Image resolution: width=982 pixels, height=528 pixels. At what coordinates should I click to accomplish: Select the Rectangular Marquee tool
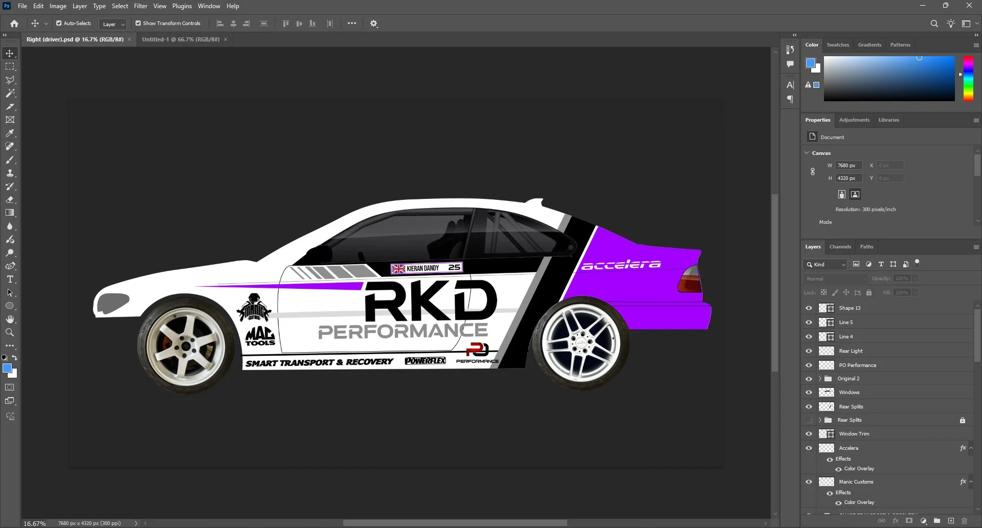click(10, 67)
